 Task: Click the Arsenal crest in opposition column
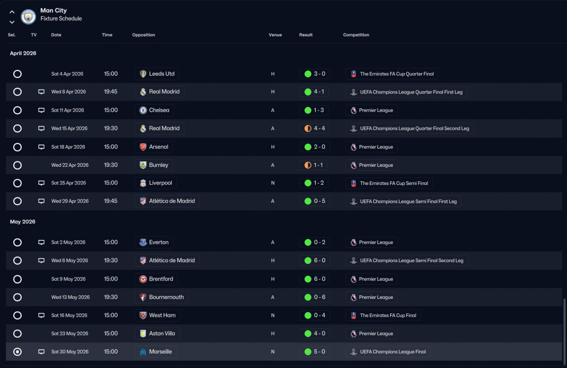point(143,147)
